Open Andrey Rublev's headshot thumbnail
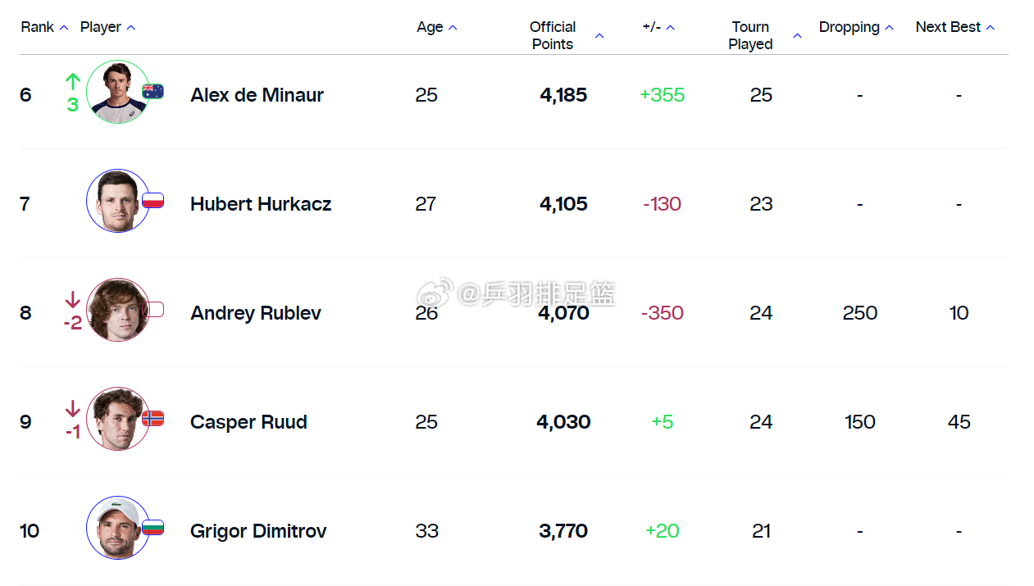 pyautogui.click(x=117, y=310)
